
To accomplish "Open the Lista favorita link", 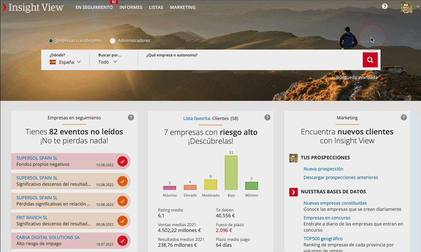I will 196,118.
